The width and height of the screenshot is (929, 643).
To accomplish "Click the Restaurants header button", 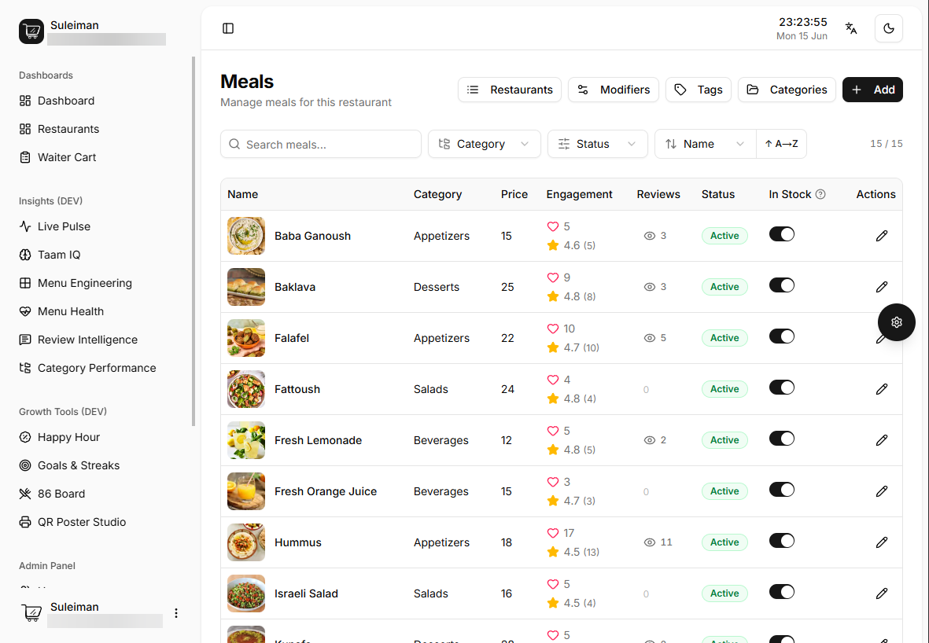I will (x=510, y=90).
